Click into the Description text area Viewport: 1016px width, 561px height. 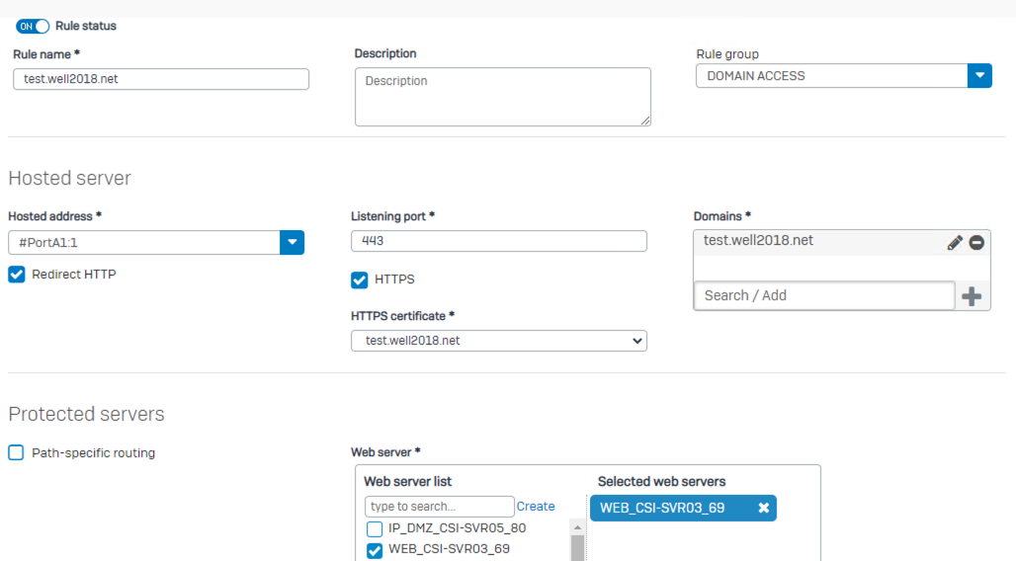pyautogui.click(x=503, y=97)
